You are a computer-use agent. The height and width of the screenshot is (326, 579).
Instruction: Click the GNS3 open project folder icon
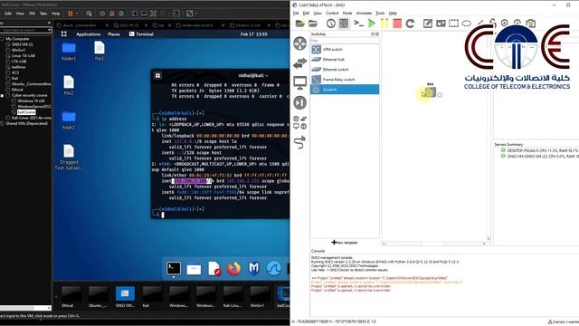[x=313, y=24]
